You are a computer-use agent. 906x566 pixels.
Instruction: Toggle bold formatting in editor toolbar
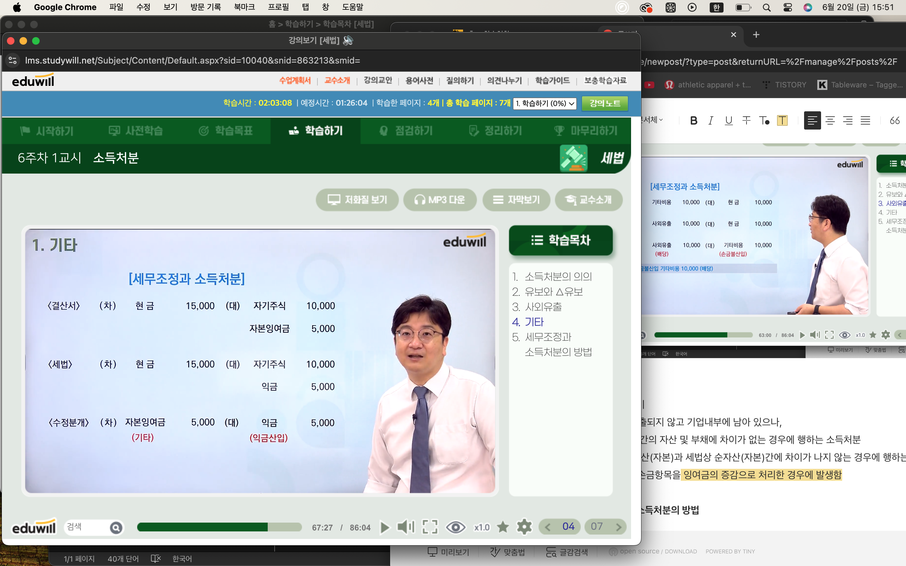tap(693, 120)
